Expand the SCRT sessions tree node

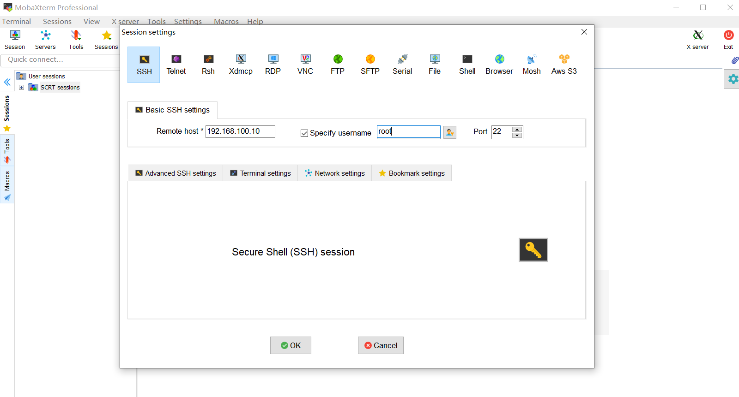(21, 88)
